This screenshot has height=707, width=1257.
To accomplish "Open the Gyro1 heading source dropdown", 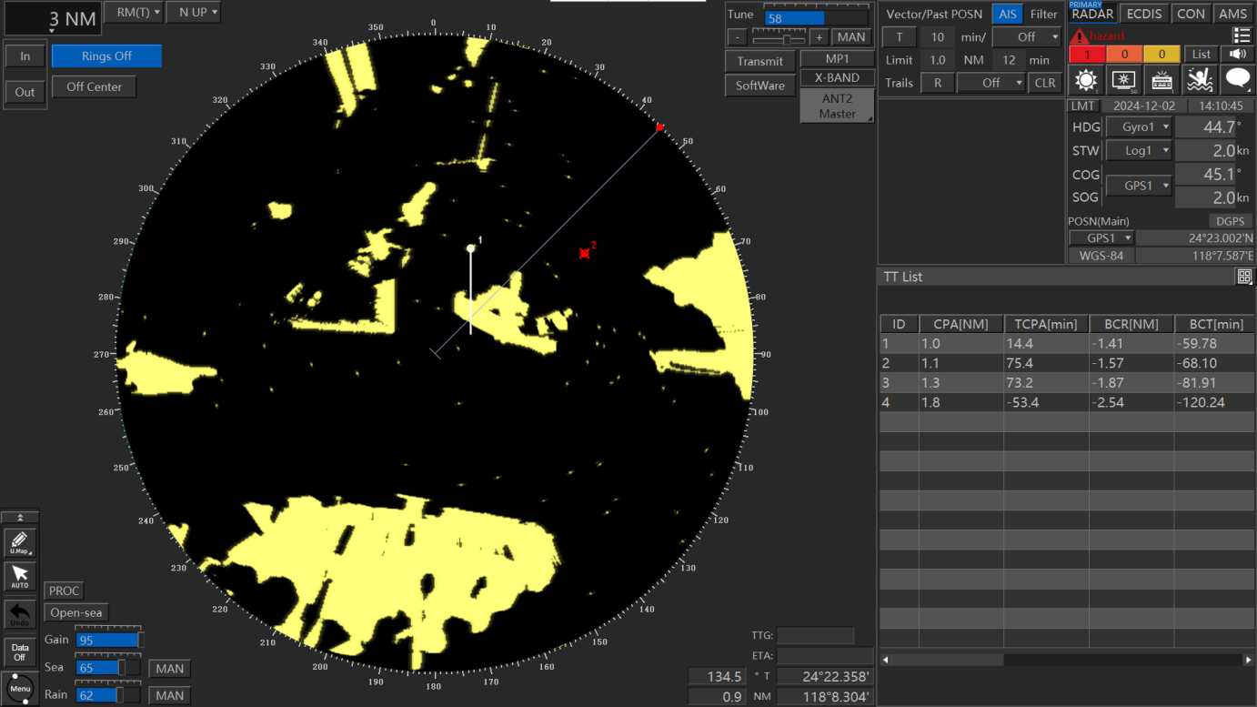I will [1140, 126].
